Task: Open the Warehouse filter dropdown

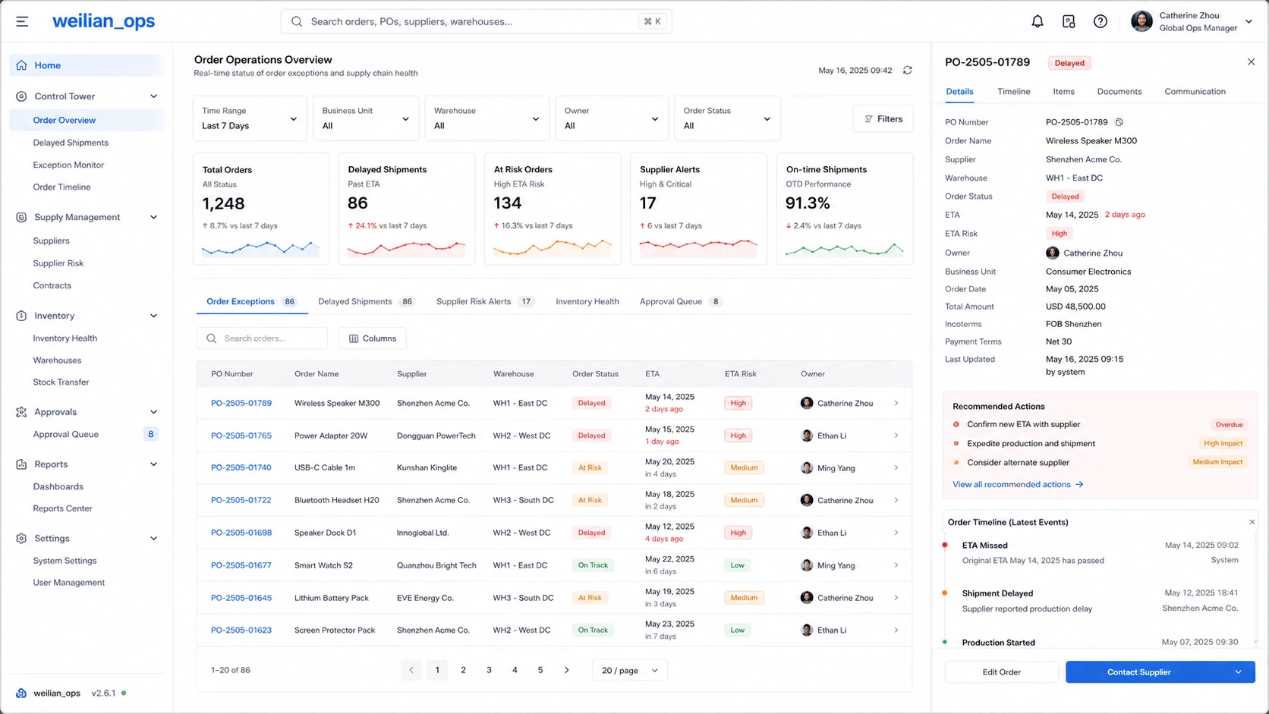Action: [x=487, y=118]
